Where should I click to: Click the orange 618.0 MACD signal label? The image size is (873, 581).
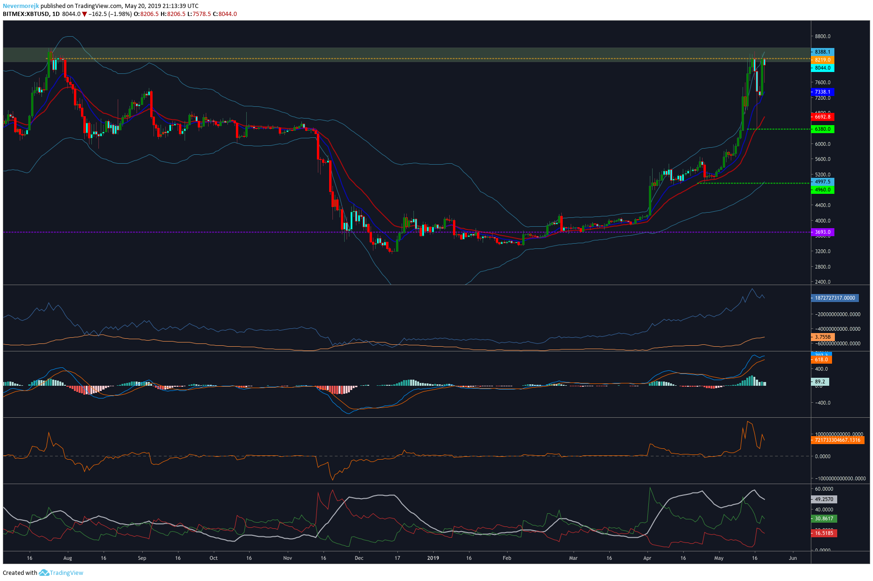[822, 359]
